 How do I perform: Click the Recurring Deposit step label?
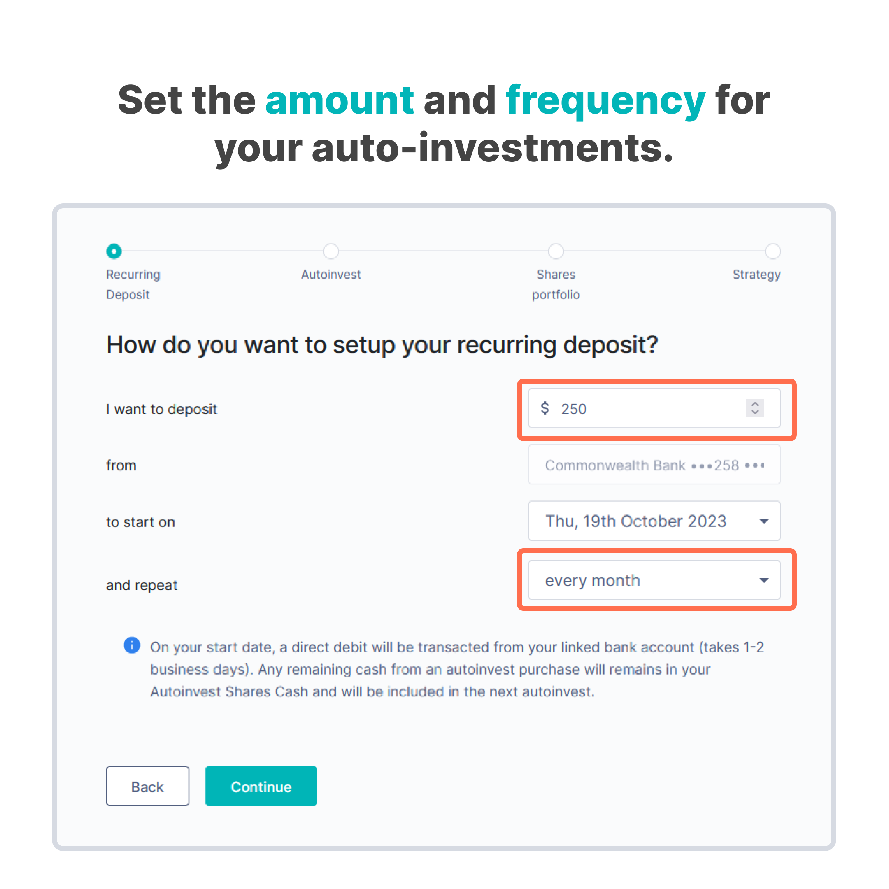[133, 284]
